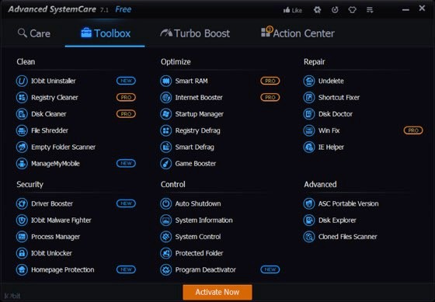Click the NEW badge beside Driver Booster
The image size is (435, 302).
tap(126, 203)
